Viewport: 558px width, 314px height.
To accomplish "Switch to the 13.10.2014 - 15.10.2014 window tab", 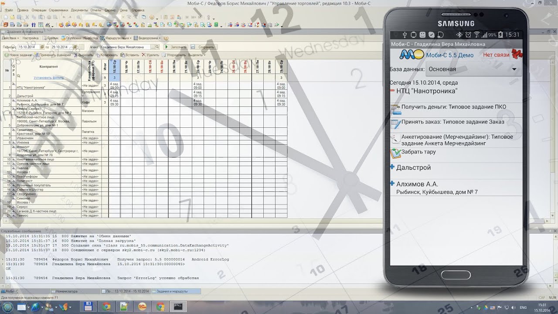I will pyautogui.click(x=126, y=291).
